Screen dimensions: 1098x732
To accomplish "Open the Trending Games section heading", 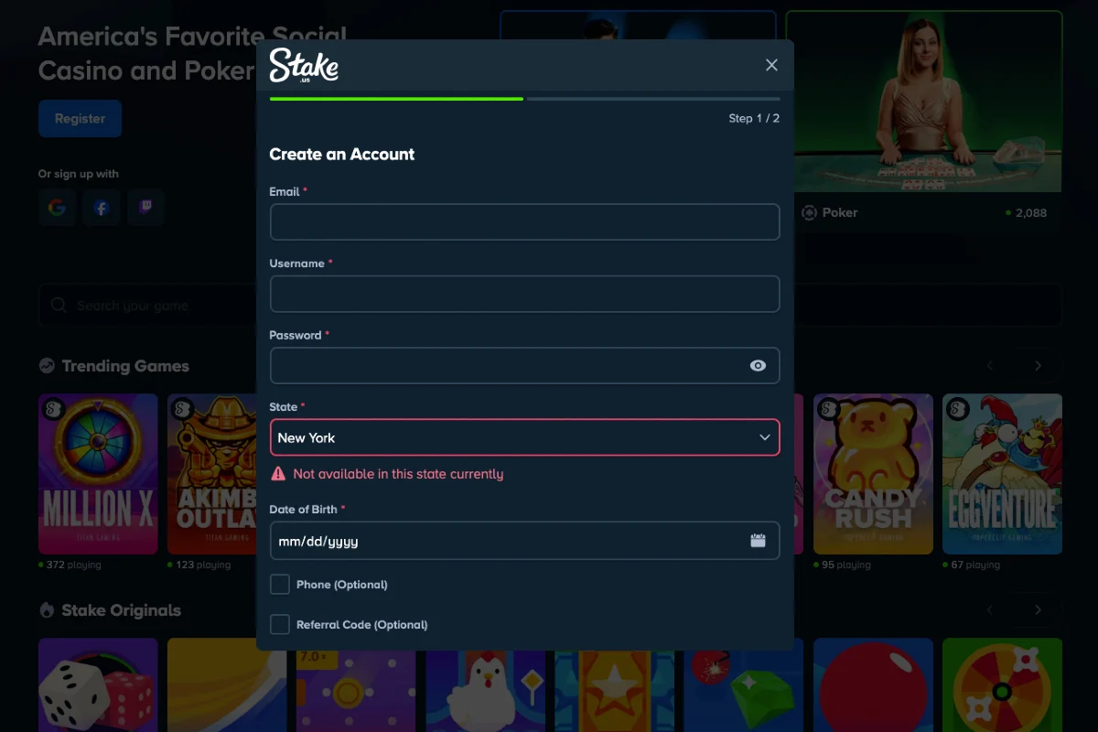I will 124,366.
